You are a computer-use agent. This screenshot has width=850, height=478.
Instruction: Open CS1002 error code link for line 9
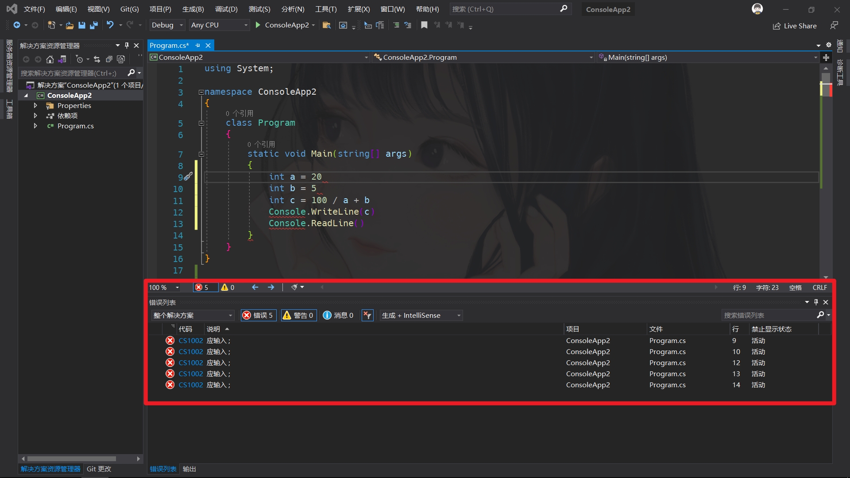pos(190,340)
